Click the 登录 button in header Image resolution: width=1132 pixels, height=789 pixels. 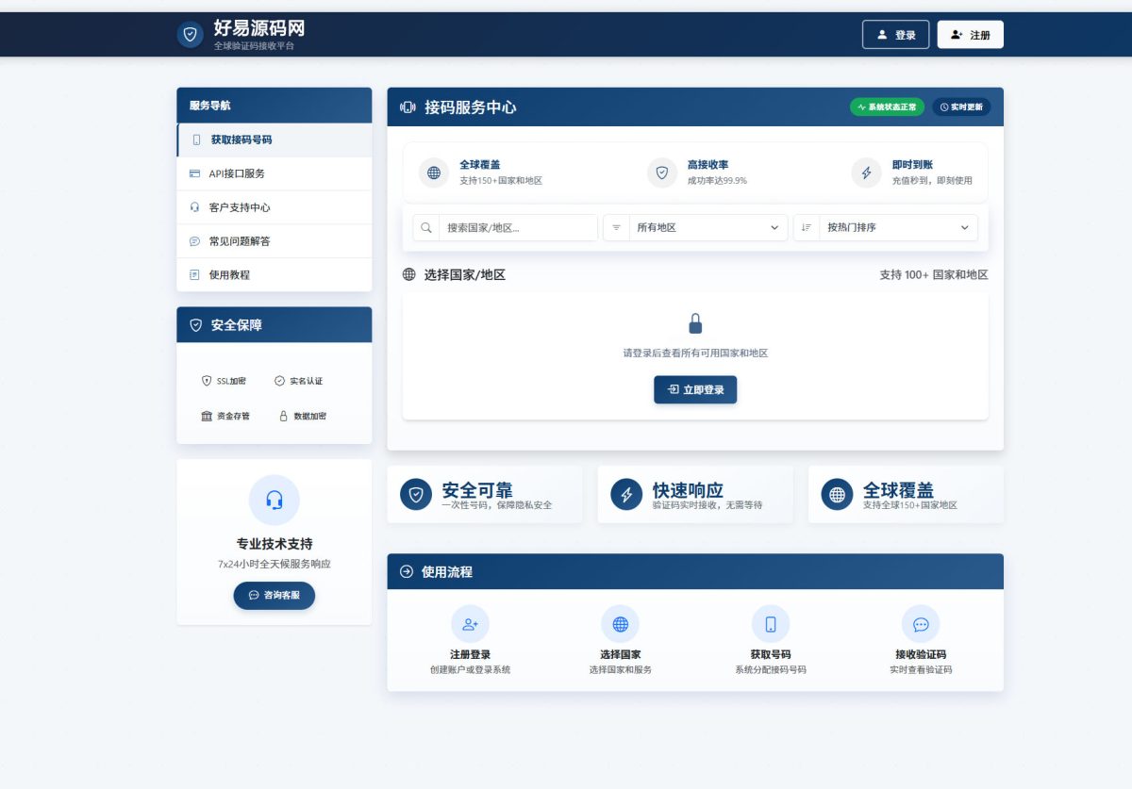pyautogui.click(x=895, y=35)
